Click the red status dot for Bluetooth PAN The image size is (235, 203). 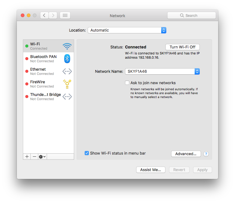[27, 59]
